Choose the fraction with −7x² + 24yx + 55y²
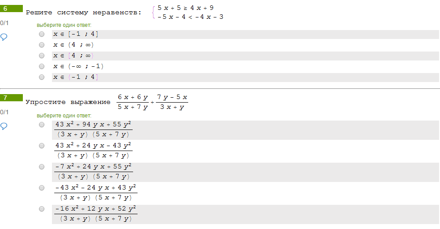This screenshot has width=440, height=229. click(x=42, y=167)
